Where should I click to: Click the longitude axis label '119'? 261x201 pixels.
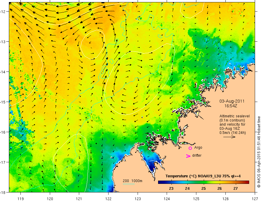pos(21,199)
